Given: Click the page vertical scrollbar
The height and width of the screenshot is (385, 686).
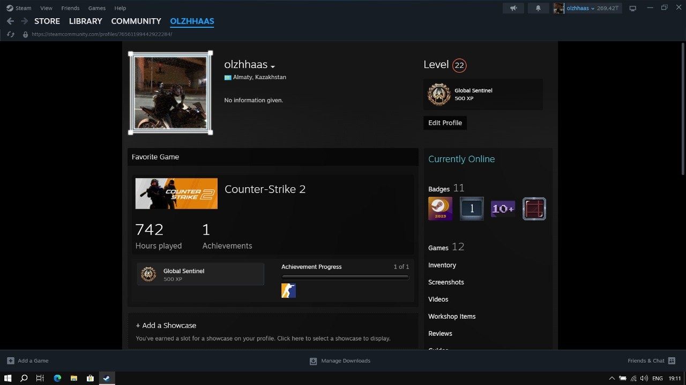Looking at the screenshot, I should [x=683, y=110].
